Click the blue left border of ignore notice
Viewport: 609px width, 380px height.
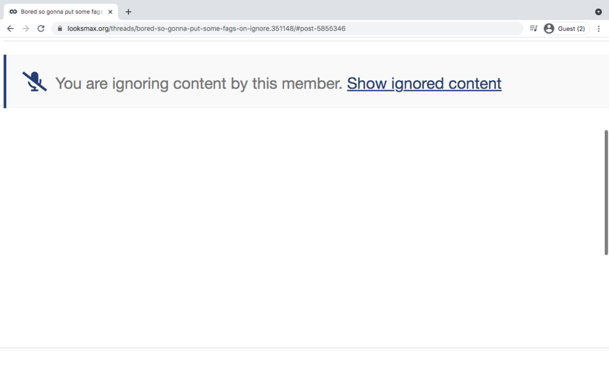5,81
